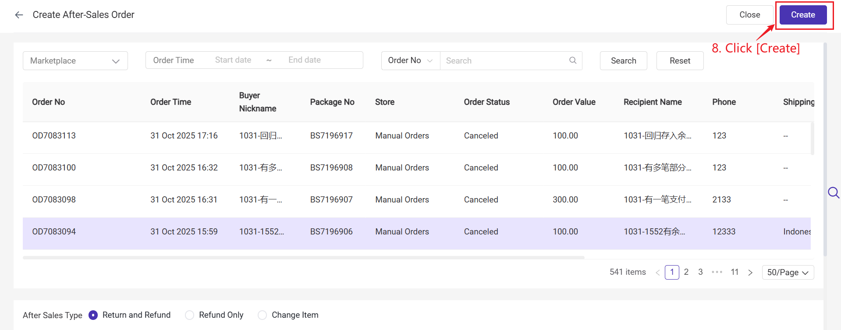Click the horizontal table scrollbar
The width and height of the screenshot is (841, 330).
pyautogui.click(x=303, y=258)
